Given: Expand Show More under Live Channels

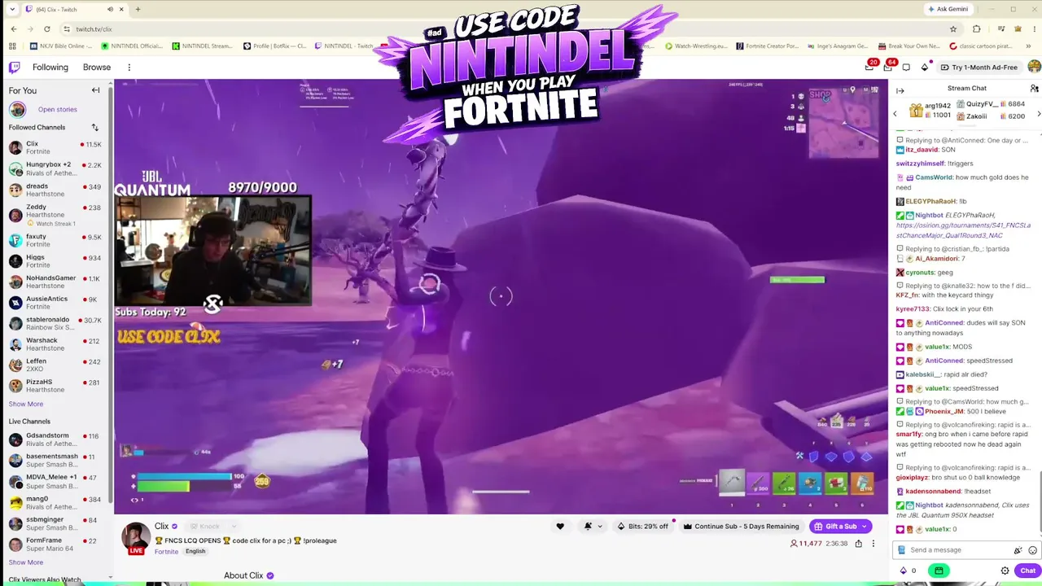Looking at the screenshot, I should point(26,562).
